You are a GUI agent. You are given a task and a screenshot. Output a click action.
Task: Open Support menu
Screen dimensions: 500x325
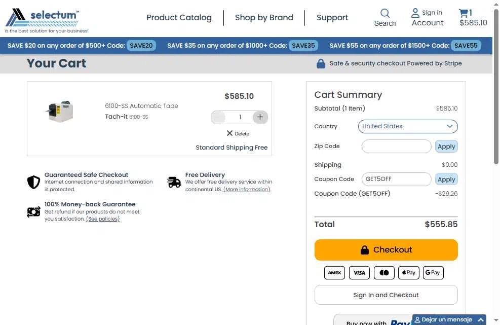pyautogui.click(x=332, y=18)
